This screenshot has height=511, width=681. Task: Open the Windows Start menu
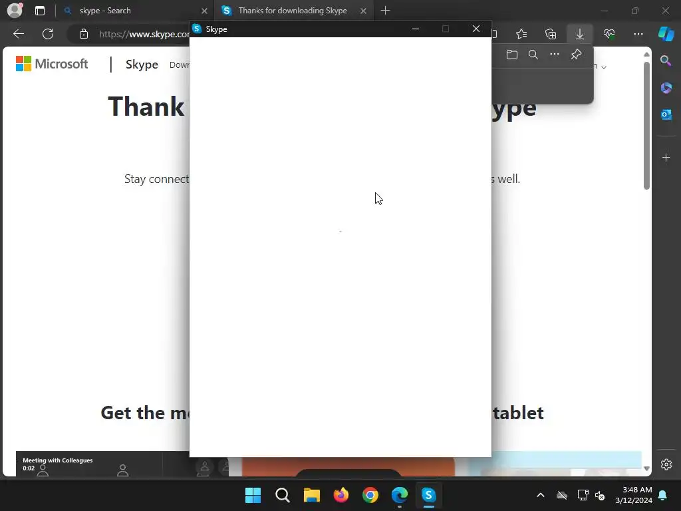(x=253, y=495)
